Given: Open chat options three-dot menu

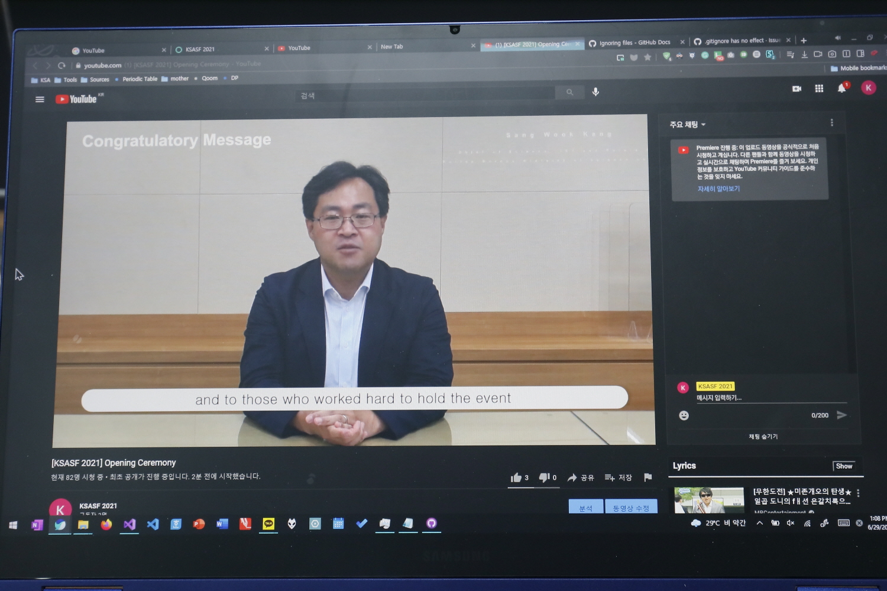Looking at the screenshot, I should [831, 122].
